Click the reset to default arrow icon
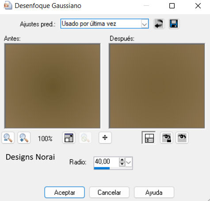The image size is (210, 201). point(159,24)
